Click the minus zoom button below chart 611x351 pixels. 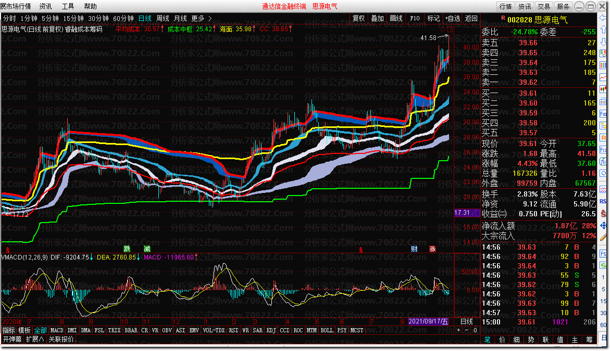click(x=467, y=330)
